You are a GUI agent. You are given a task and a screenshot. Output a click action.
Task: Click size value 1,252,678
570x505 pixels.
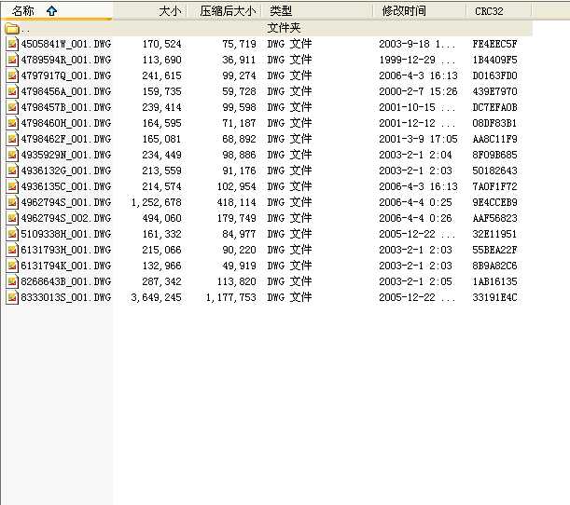(x=157, y=202)
